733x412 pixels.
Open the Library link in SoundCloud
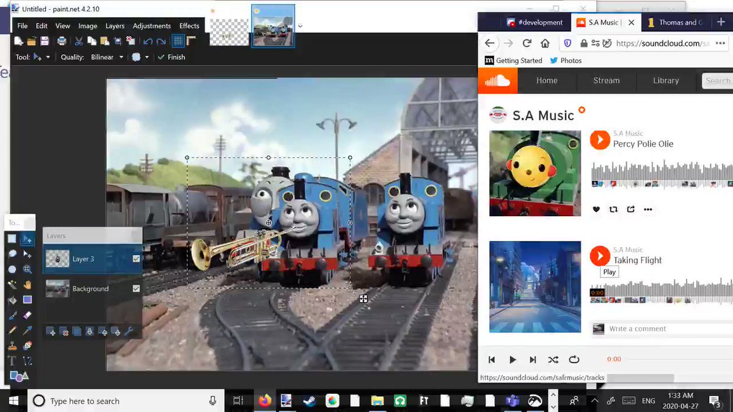666,81
